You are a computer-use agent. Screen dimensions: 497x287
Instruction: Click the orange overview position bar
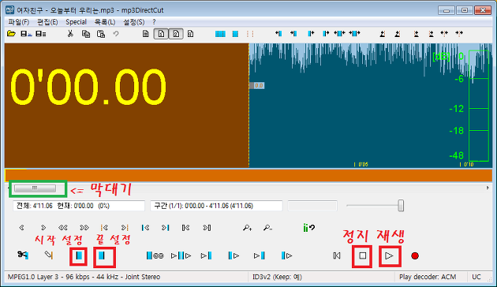pos(248,176)
